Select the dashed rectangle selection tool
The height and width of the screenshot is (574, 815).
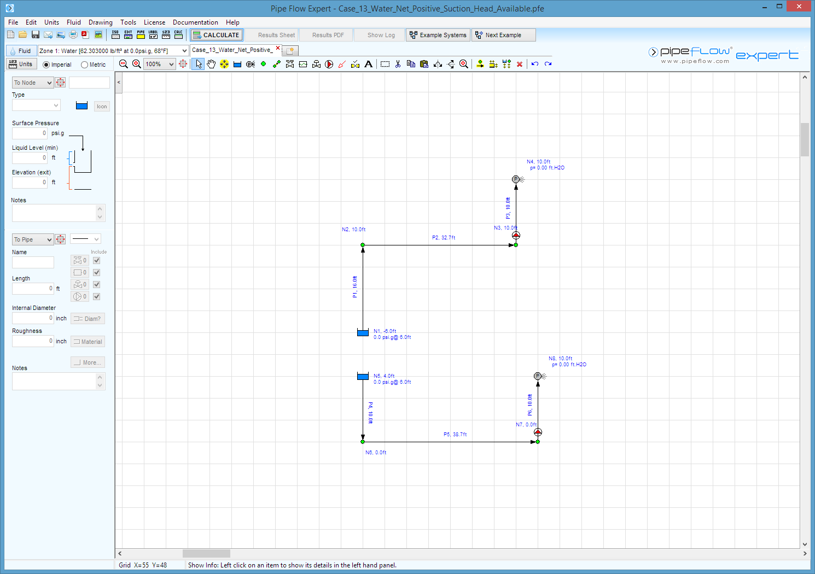coord(385,64)
